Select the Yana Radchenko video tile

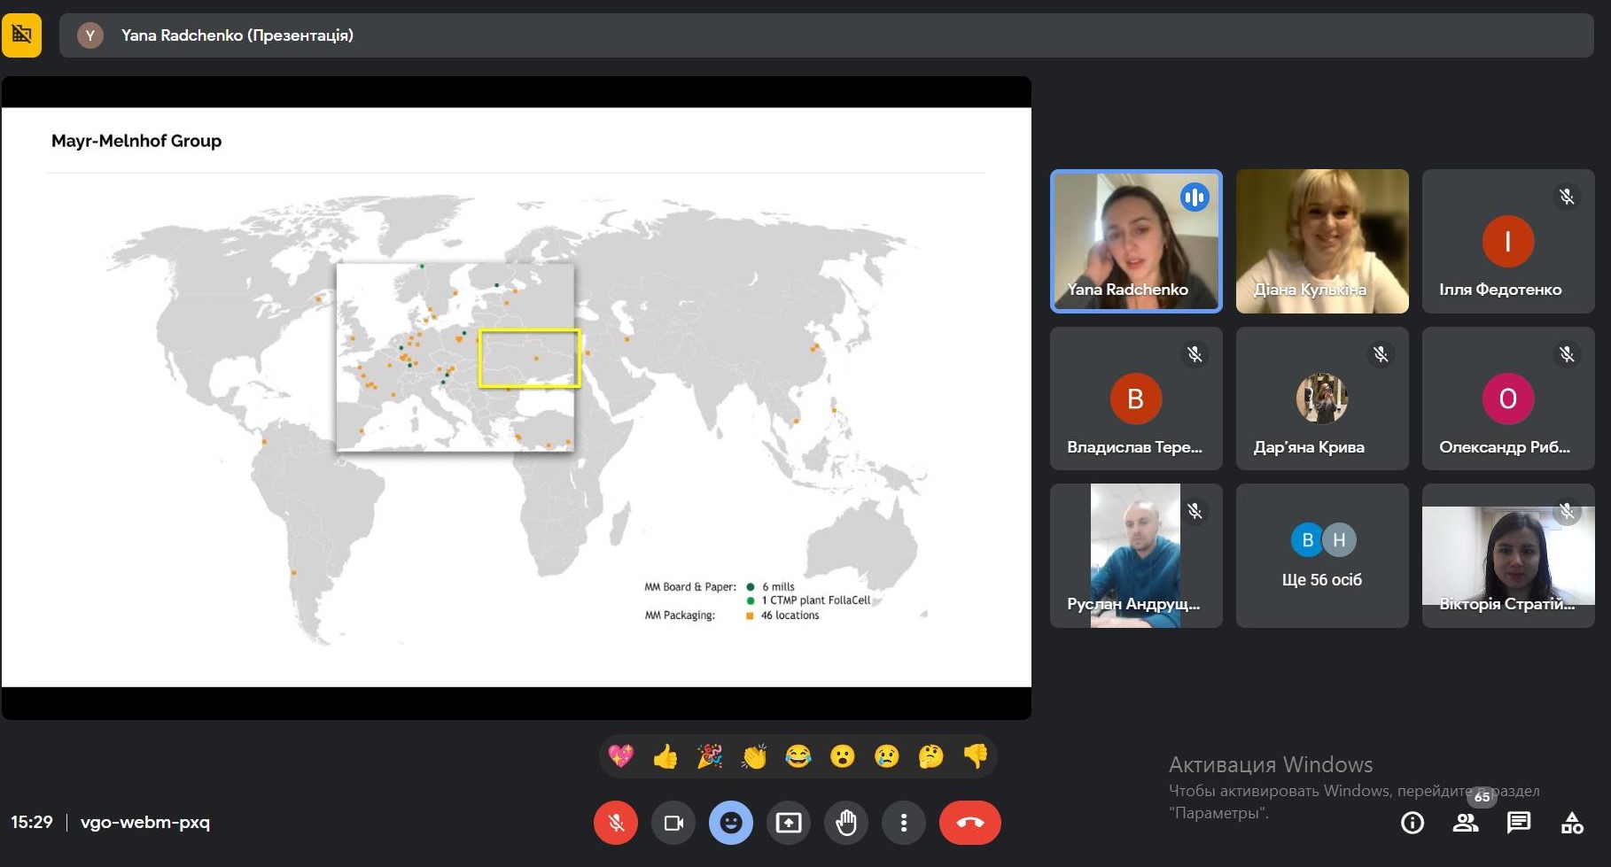pyautogui.click(x=1136, y=241)
